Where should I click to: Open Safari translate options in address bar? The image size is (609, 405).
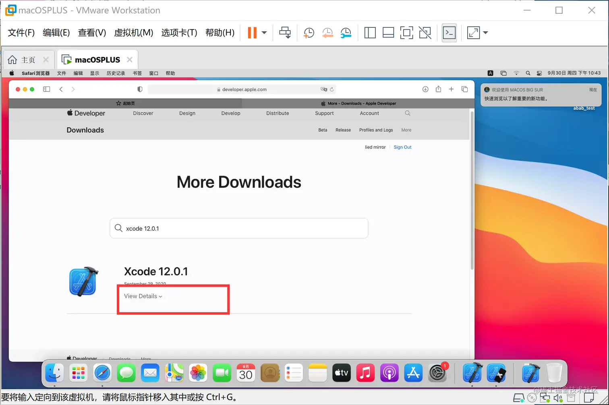coord(324,89)
